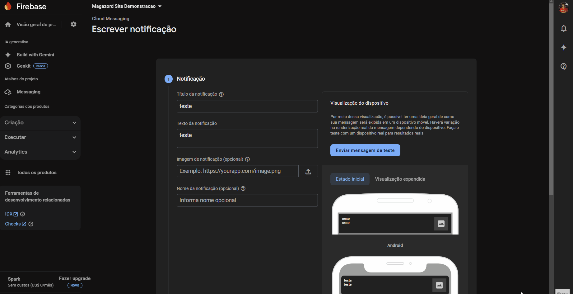The image size is (573, 294).
Task: Open user account avatar
Action: coord(563,7)
